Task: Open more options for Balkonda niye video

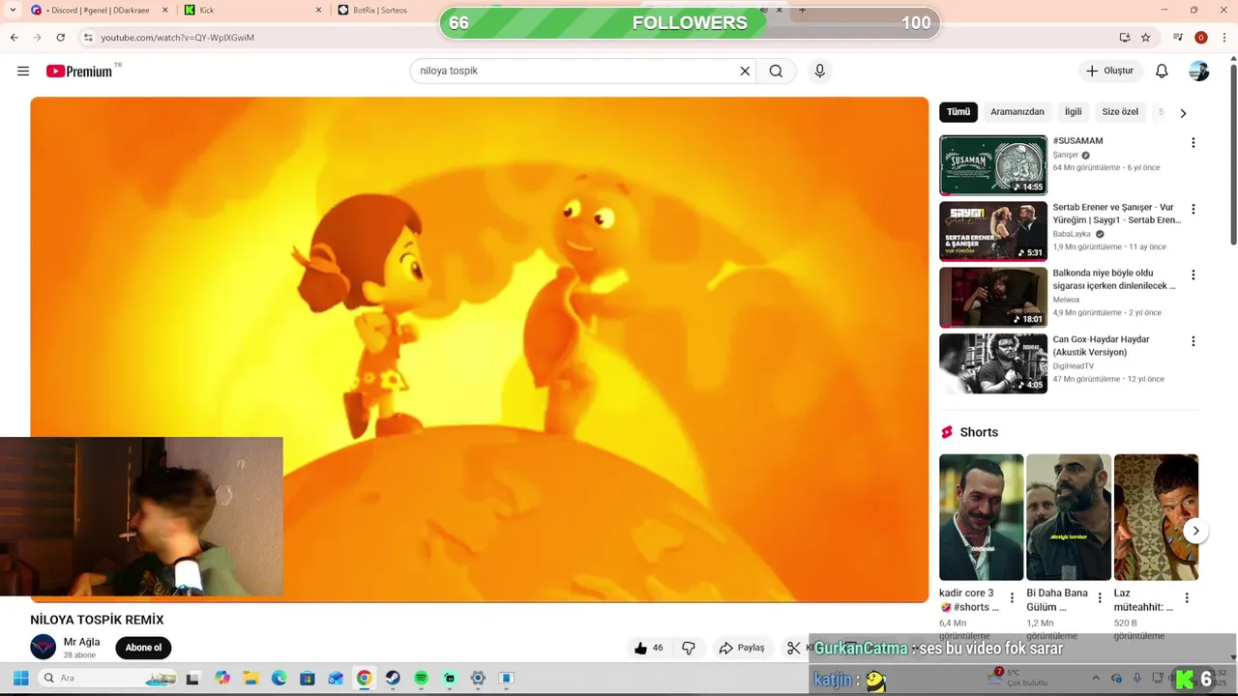Action: click(1193, 275)
